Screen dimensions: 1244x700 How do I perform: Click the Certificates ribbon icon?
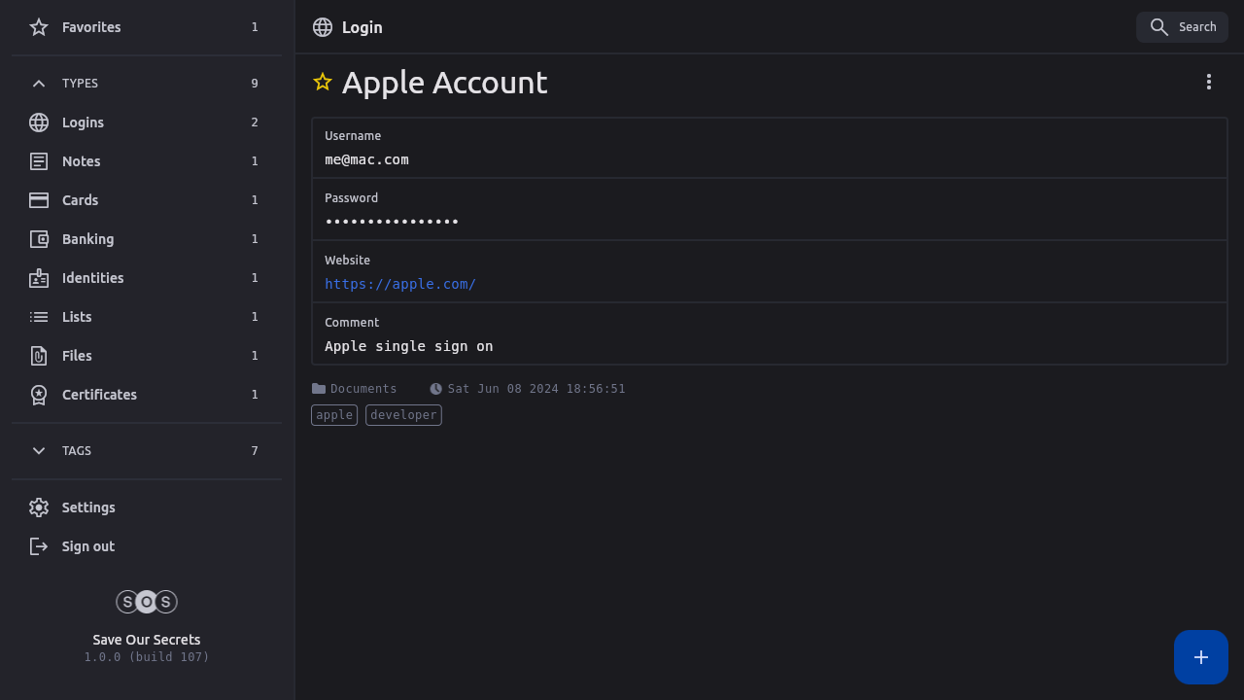(x=39, y=395)
